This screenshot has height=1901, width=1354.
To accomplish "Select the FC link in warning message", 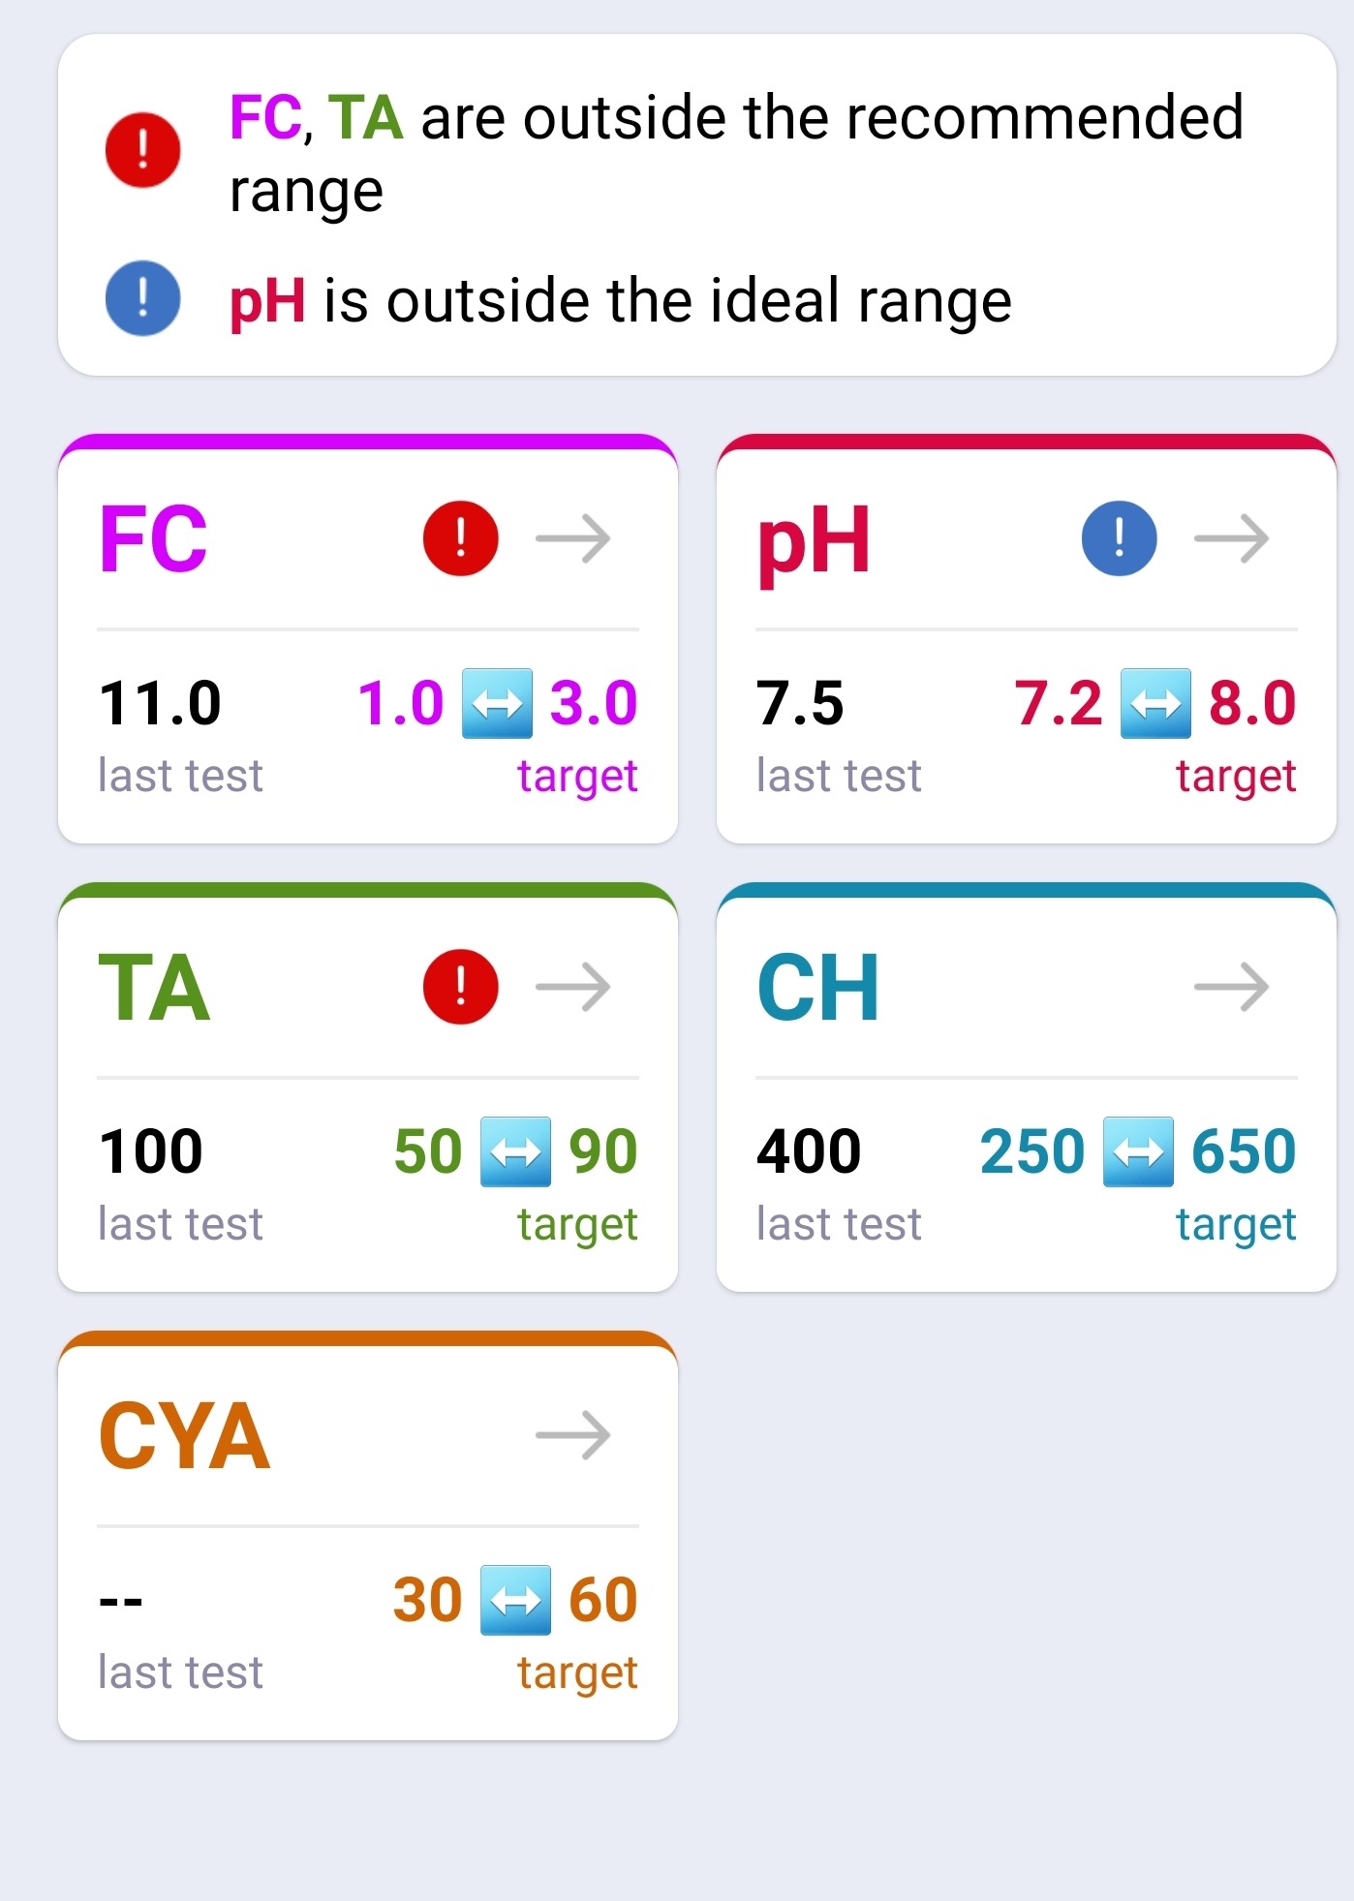I will tap(265, 118).
